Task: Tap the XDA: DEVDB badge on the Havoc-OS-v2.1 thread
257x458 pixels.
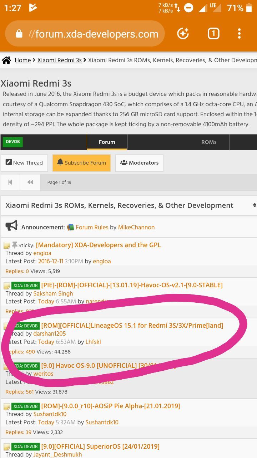Action: point(25,286)
